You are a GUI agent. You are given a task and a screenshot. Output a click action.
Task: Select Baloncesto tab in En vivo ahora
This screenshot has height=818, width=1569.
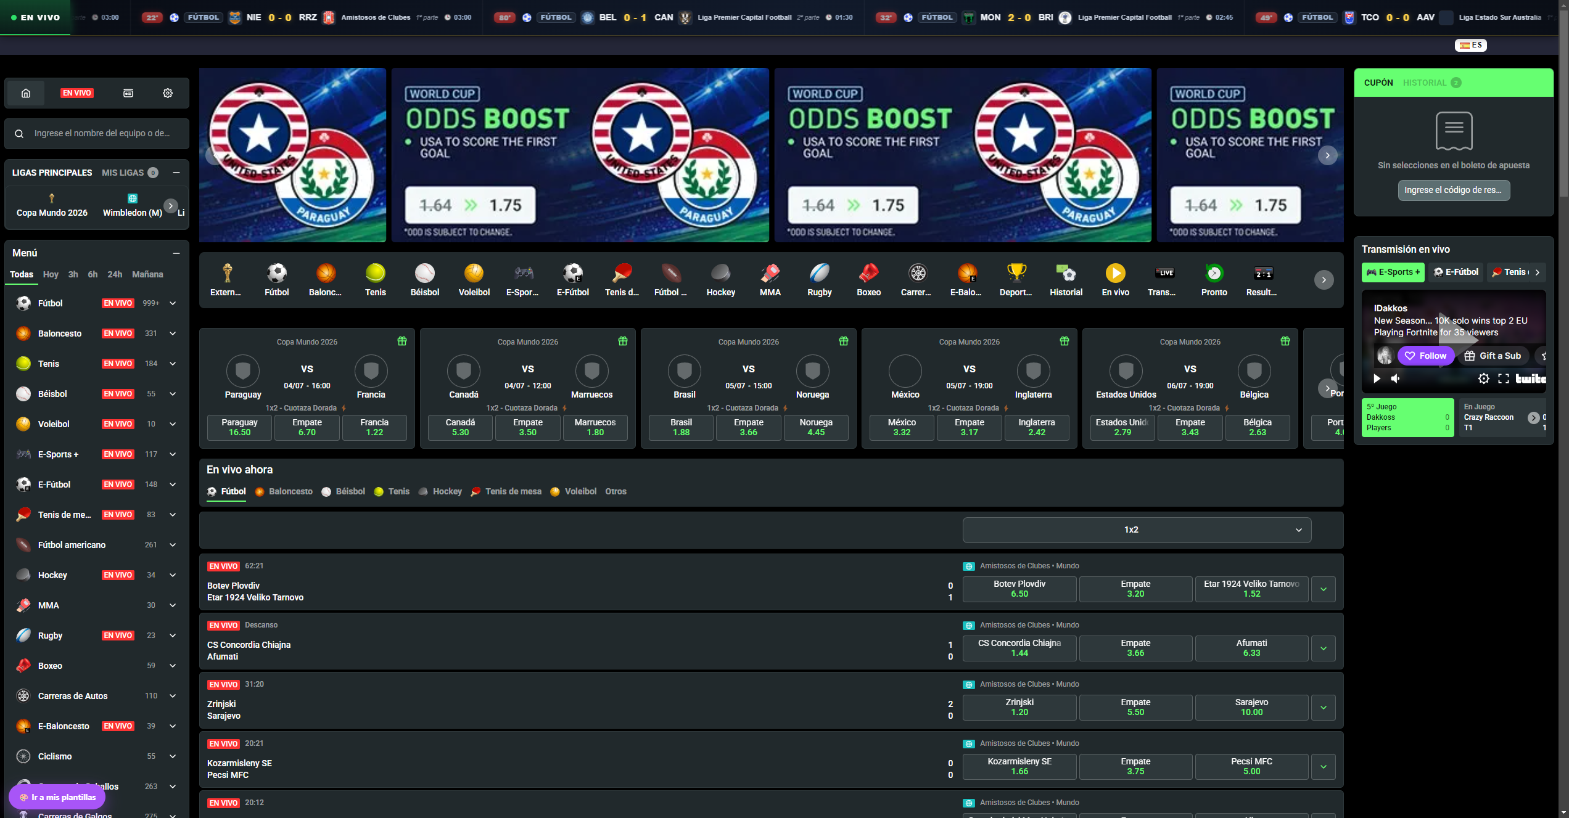tap(284, 491)
